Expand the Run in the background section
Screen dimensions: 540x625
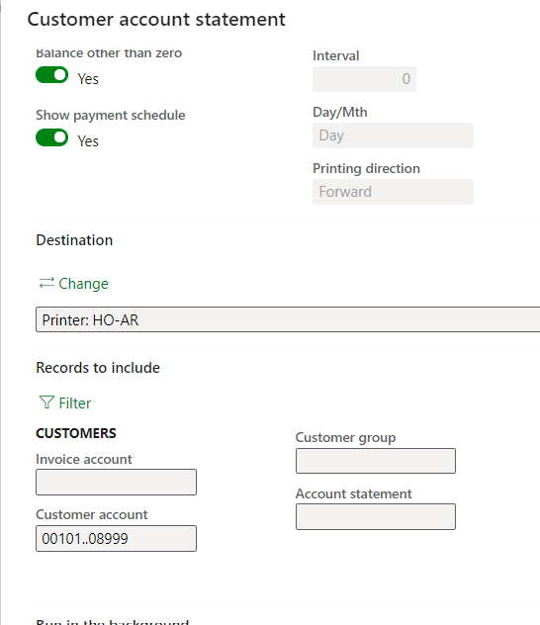point(113,621)
